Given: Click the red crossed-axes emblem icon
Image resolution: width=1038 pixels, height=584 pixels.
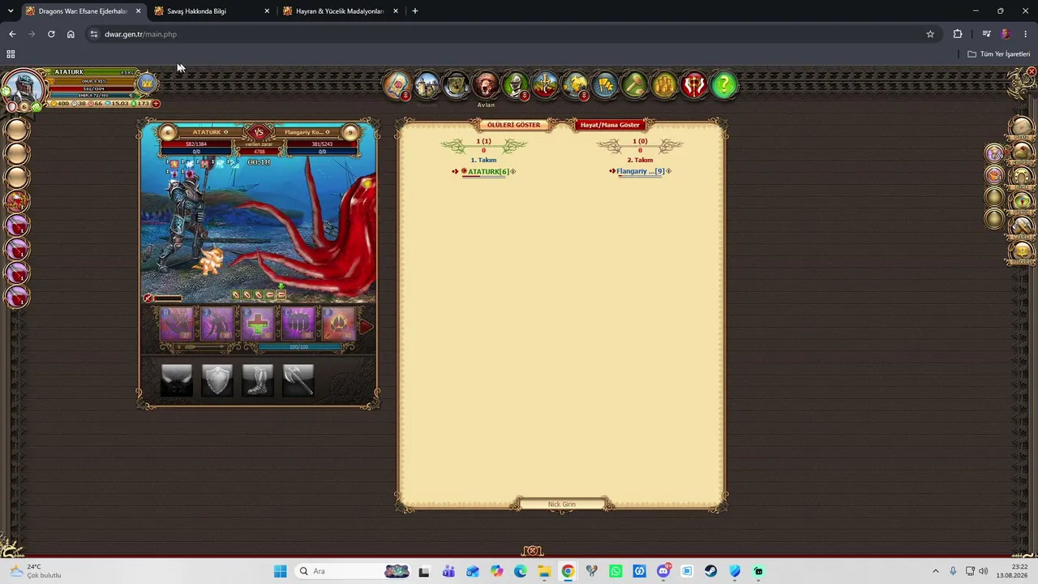Looking at the screenshot, I should 694,84.
